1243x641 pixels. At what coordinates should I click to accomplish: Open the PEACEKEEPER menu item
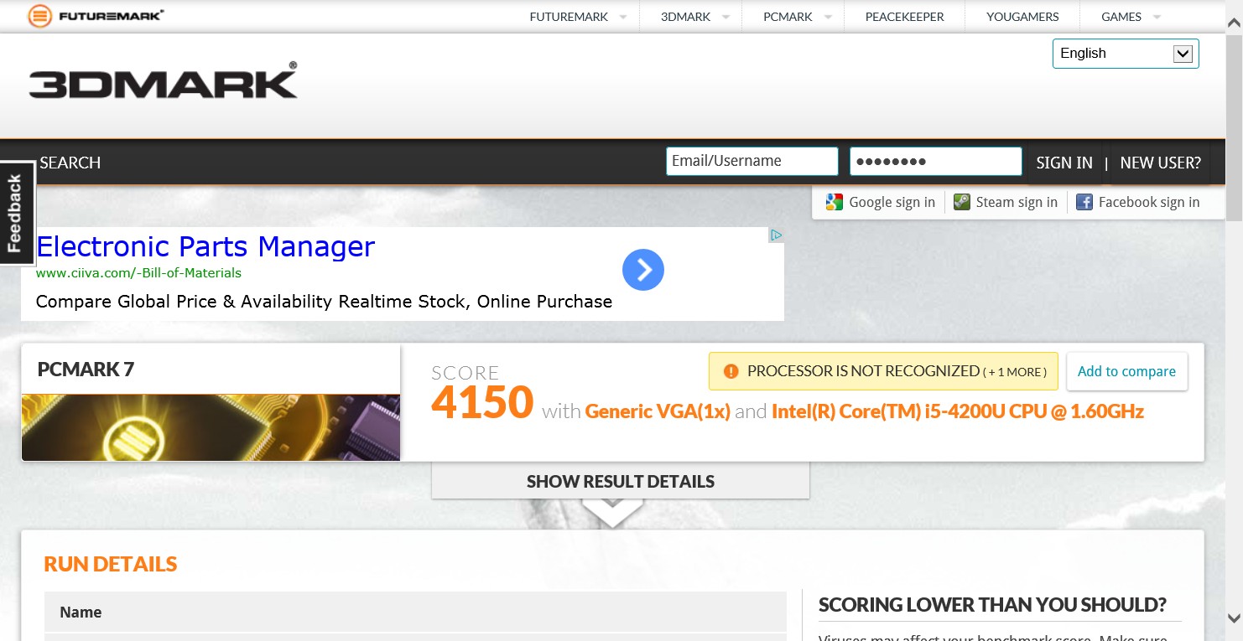[x=904, y=17]
